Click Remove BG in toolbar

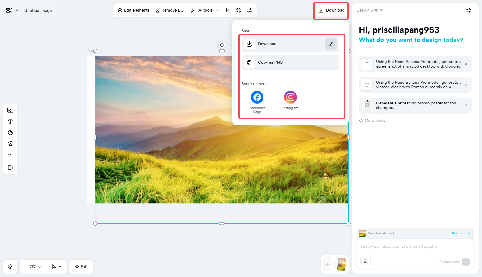point(169,10)
